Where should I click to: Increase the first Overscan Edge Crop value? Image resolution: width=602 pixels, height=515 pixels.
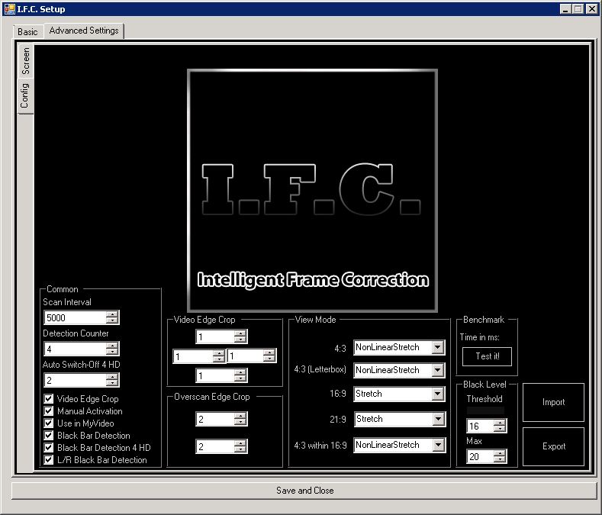[x=240, y=416]
